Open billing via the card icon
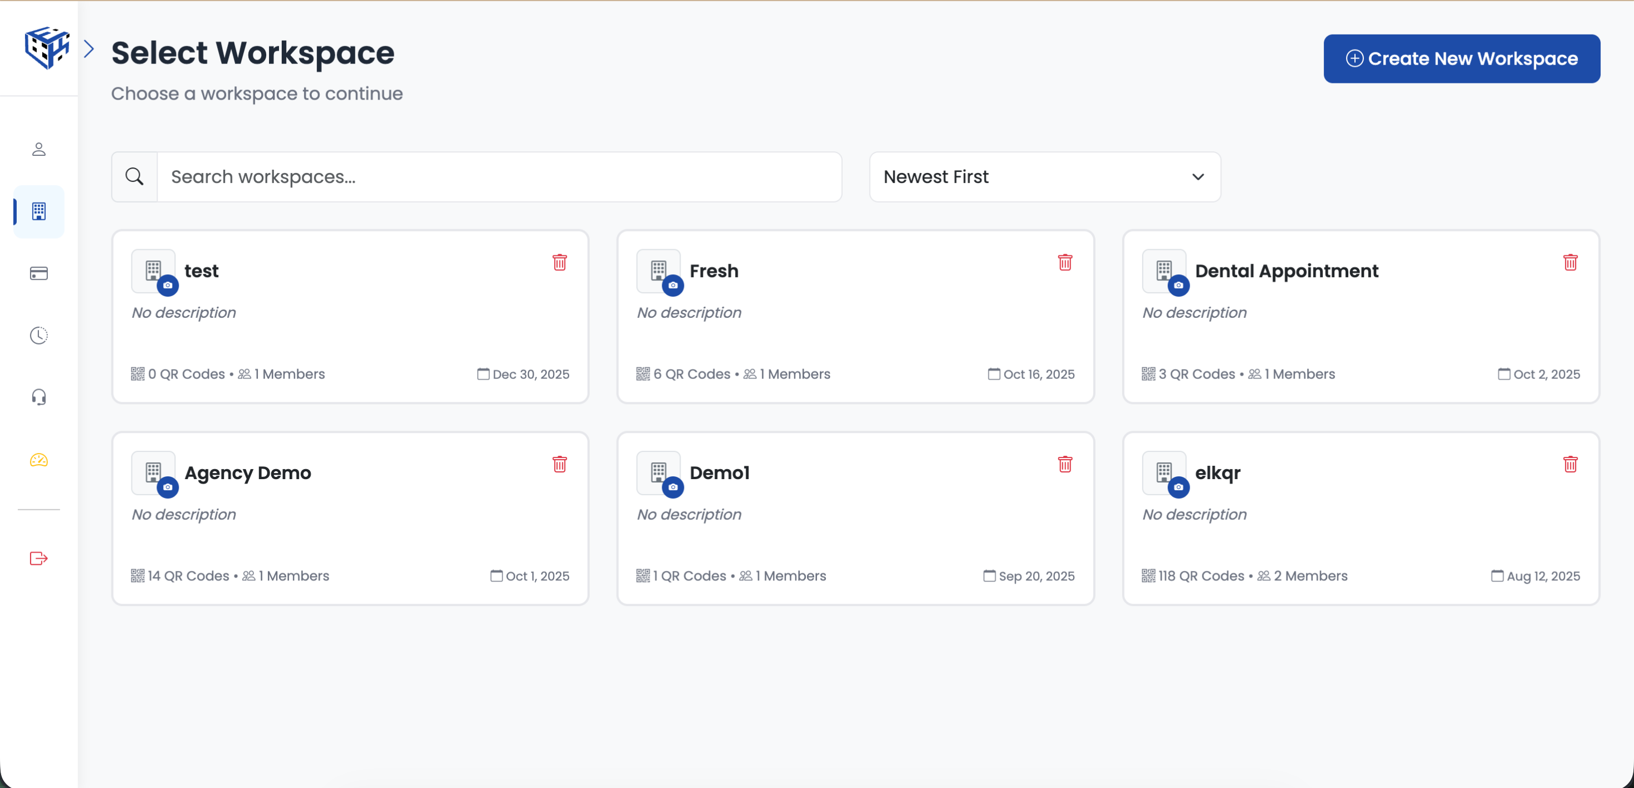1634x788 pixels. (x=38, y=273)
